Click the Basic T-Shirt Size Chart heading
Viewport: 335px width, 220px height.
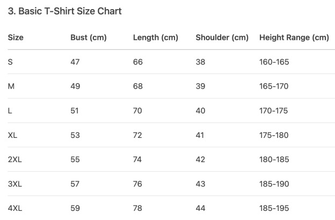(65, 11)
